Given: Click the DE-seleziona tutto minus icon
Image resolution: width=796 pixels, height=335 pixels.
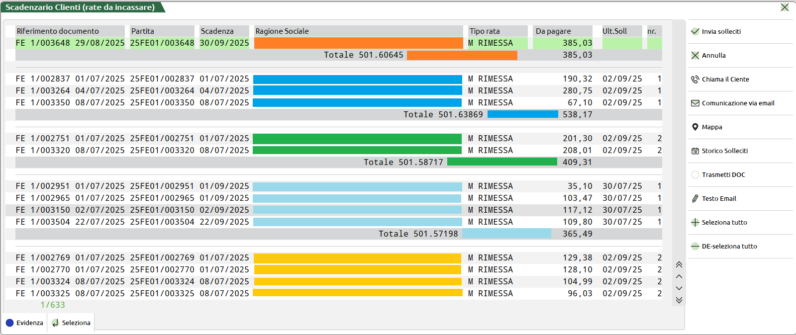Looking at the screenshot, I should pyautogui.click(x=695, y=246).
